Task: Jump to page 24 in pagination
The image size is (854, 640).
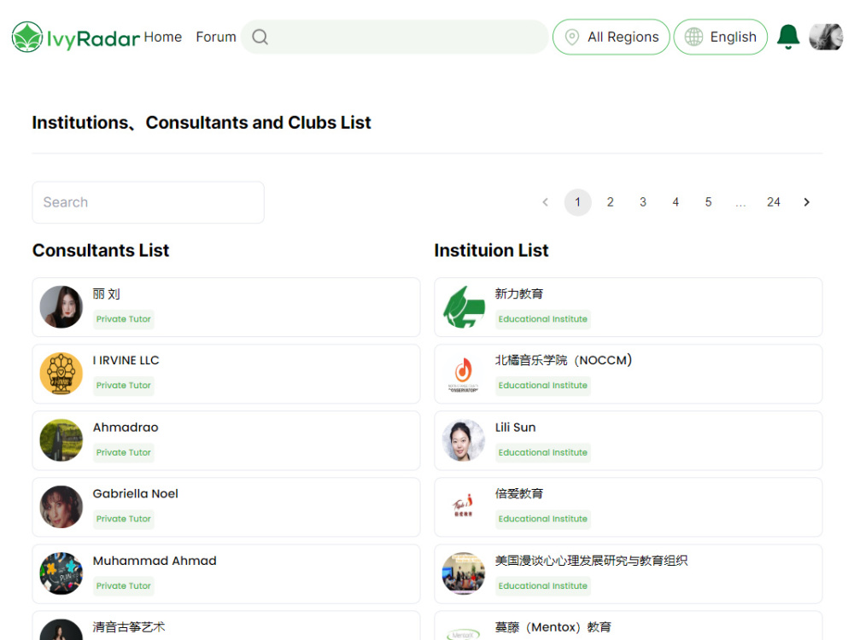Action: [774, 202]
